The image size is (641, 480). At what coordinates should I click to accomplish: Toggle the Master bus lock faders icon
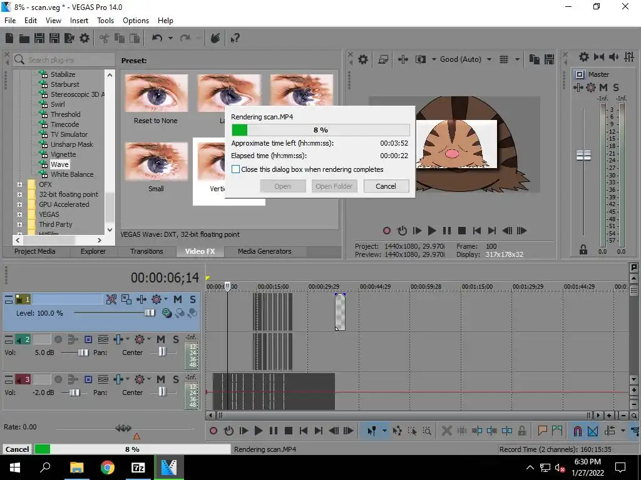[583, 250]
